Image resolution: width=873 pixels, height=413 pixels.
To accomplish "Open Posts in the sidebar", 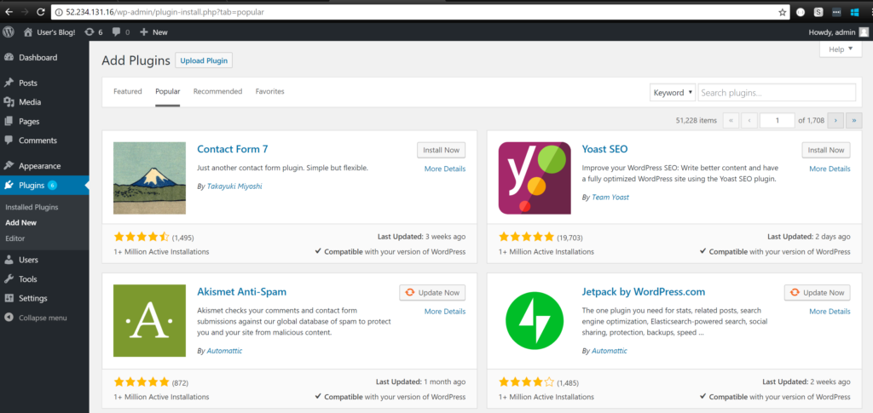I will pyautogui.click(x=28, y=83).
